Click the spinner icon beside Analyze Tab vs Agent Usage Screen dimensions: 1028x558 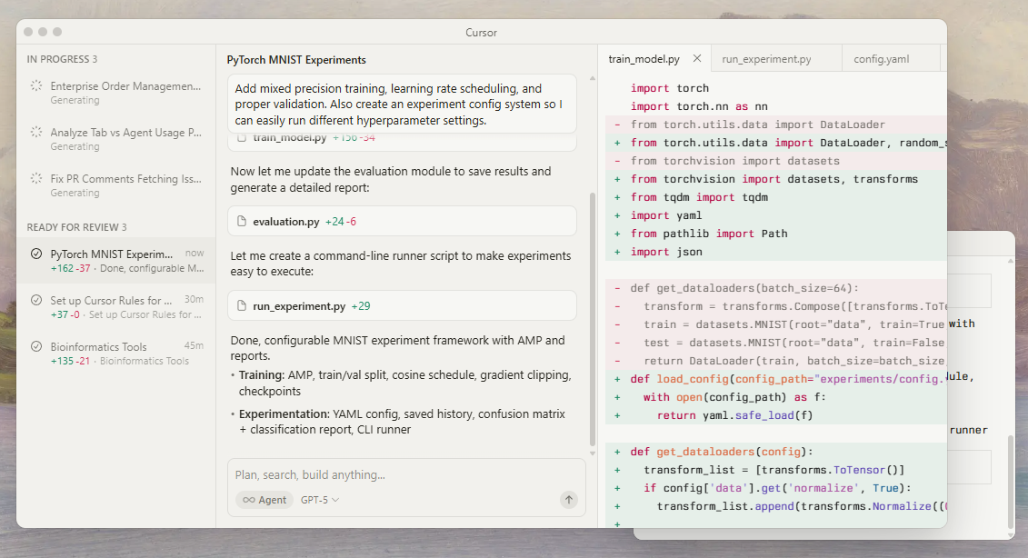(x=36, y=132)
